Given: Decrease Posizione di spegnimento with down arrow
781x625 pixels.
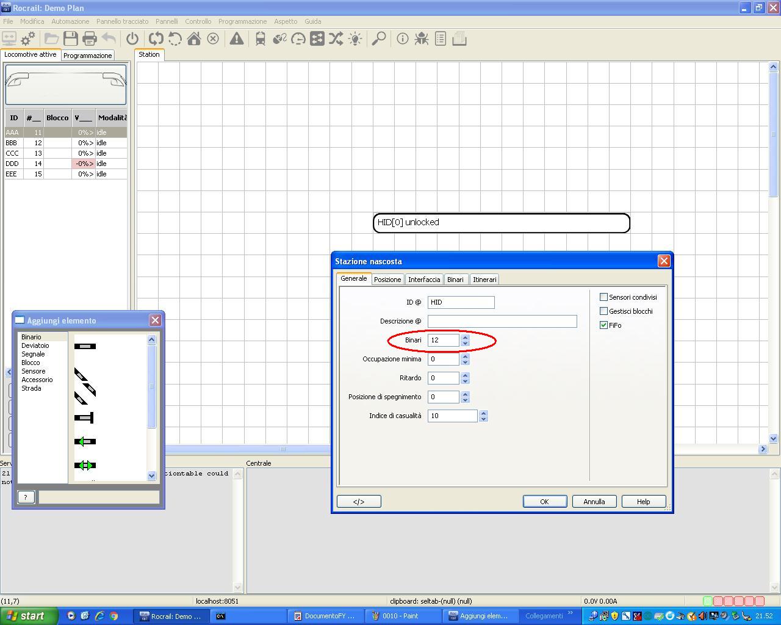Looking at the screenshot, I should pos(465,400).
